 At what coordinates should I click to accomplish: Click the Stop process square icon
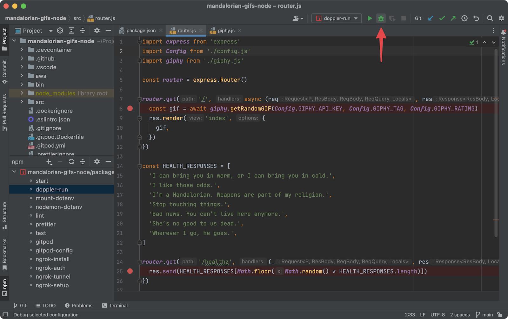[x=404, y=18]
